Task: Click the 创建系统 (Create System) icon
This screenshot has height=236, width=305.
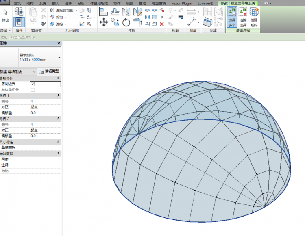Action: pyautogui.click(x=254, y=17)
